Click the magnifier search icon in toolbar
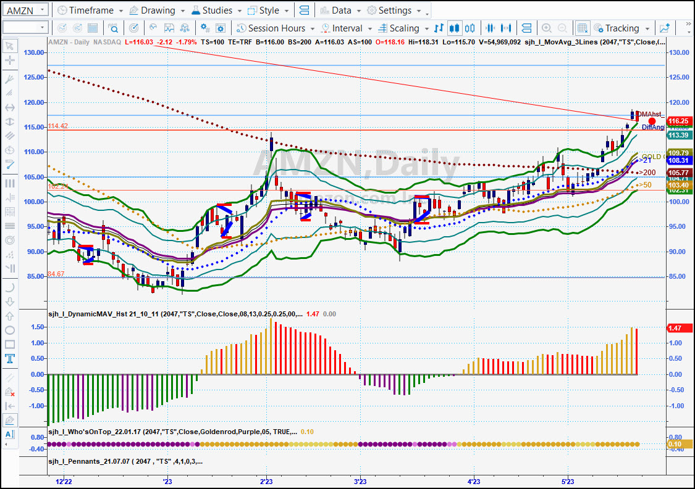This screenshot has height=489, width=695. click(114, 28)
